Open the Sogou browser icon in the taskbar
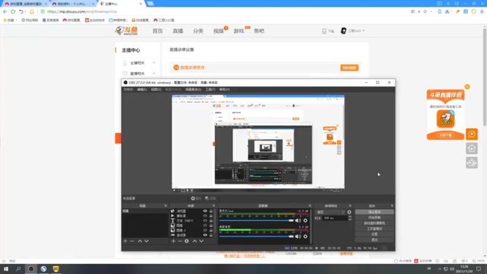 click(43, 269)
